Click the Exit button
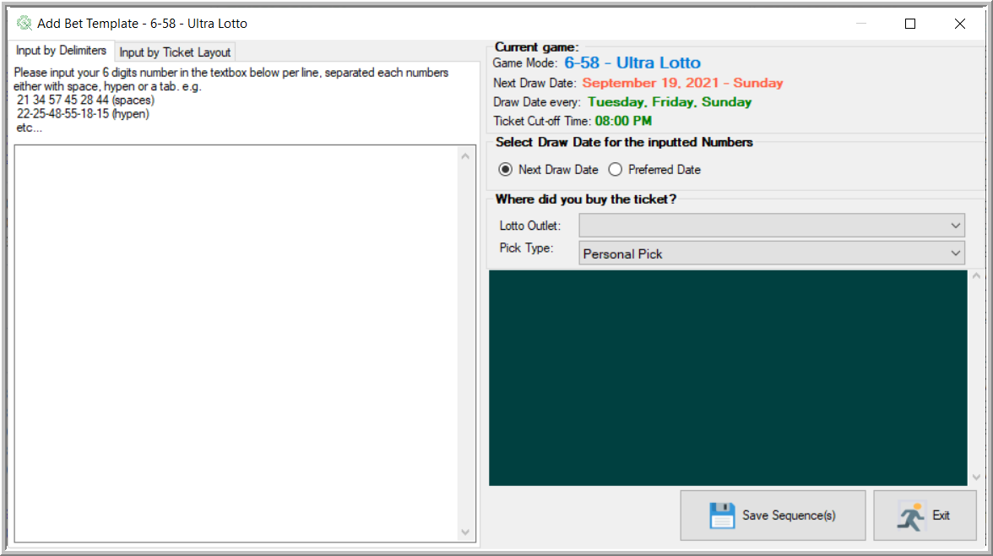 point(925,515)
